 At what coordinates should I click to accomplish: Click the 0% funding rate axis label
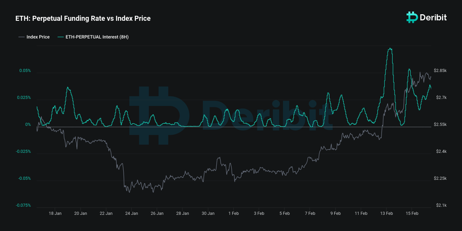[28, 125]
